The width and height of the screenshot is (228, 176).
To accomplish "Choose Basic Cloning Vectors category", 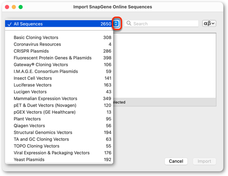I will point(59,37).
